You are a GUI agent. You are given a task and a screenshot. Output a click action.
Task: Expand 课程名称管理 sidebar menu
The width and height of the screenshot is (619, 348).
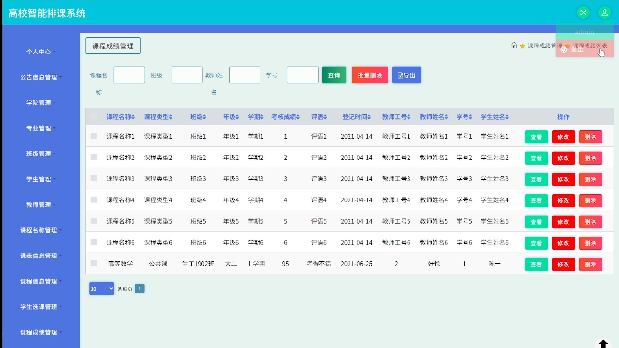click(x=41, y=230)
